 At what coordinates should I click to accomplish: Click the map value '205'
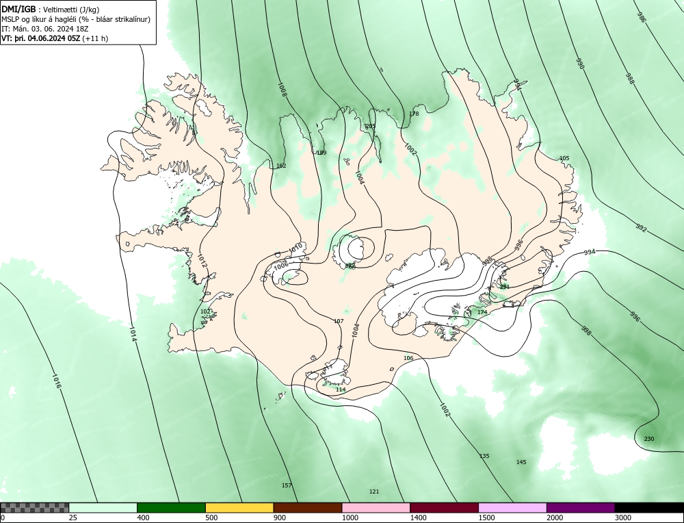pyautogui.click(x=370, y=126)
